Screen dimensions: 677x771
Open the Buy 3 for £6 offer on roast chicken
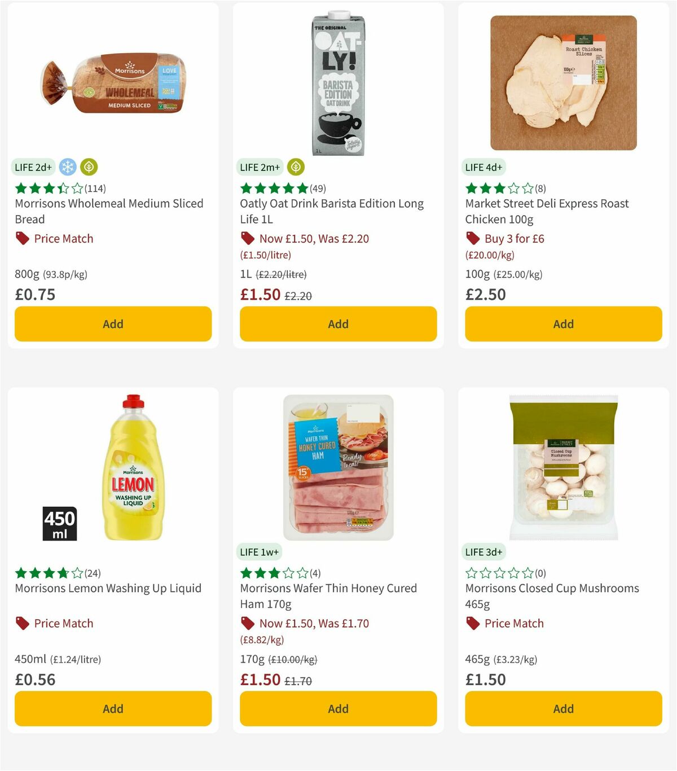coord(515,239)
